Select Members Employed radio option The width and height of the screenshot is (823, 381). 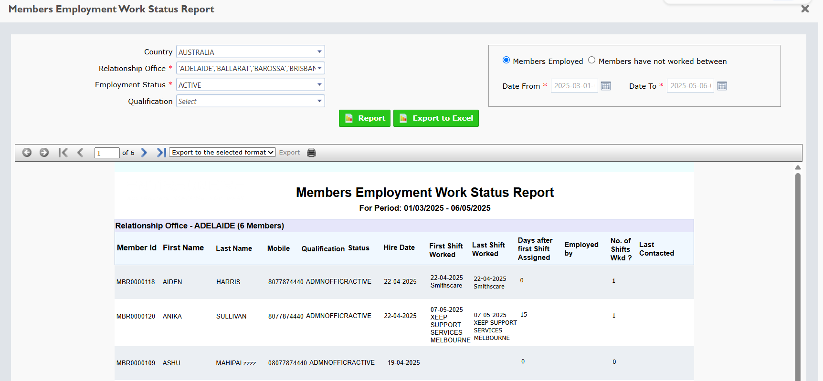click(x=506, y=60)
